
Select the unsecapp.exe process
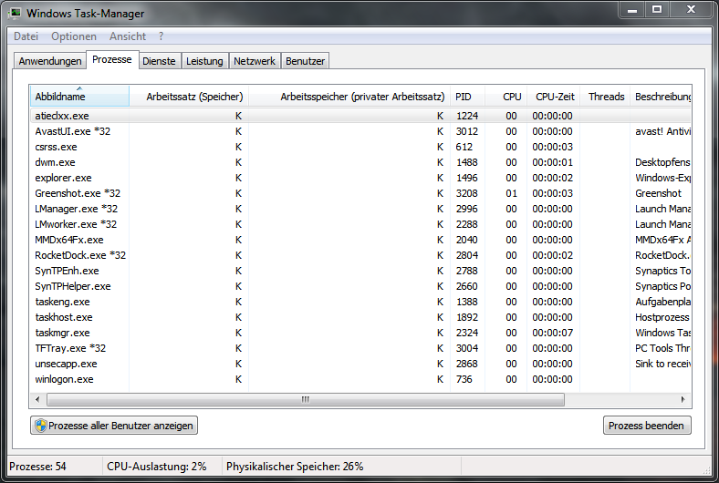(x=361, y=364)
